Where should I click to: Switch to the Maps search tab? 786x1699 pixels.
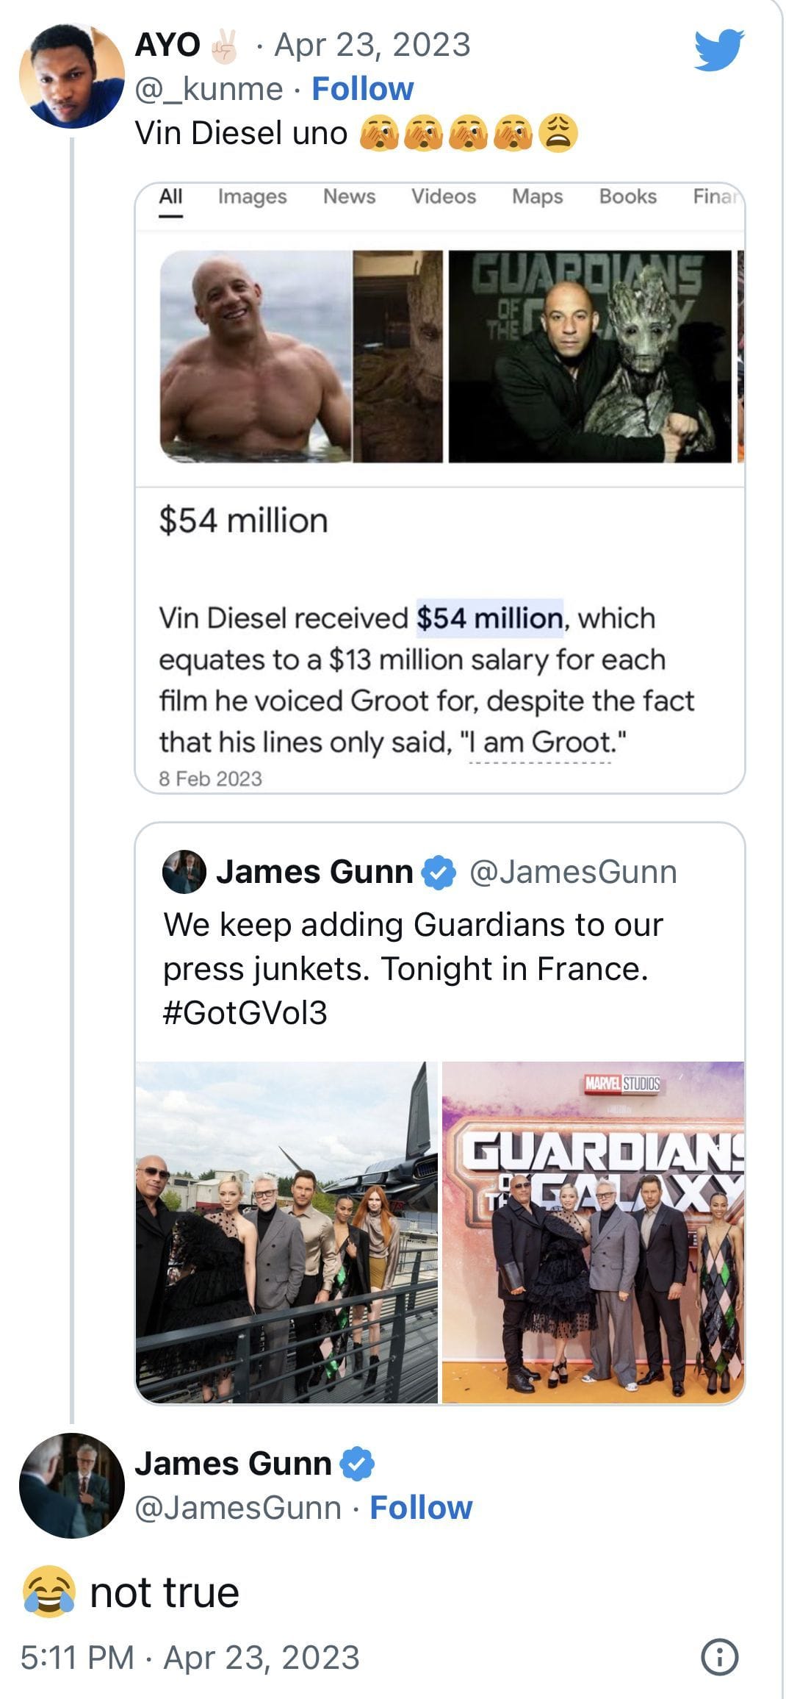pyautogui.click(x=537, y=196)
